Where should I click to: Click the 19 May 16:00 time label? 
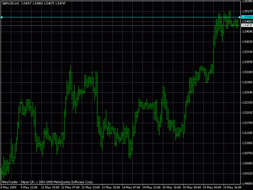pyautogui.click(x=232, y=187)
